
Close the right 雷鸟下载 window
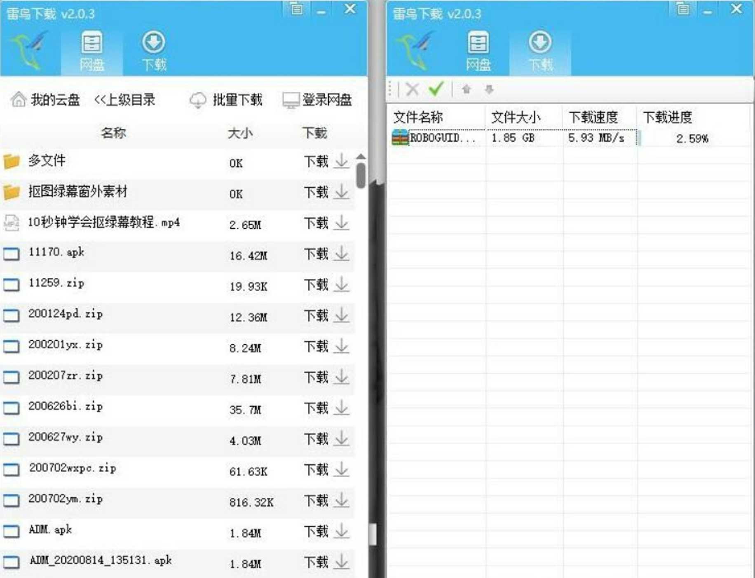pos(736,9)
